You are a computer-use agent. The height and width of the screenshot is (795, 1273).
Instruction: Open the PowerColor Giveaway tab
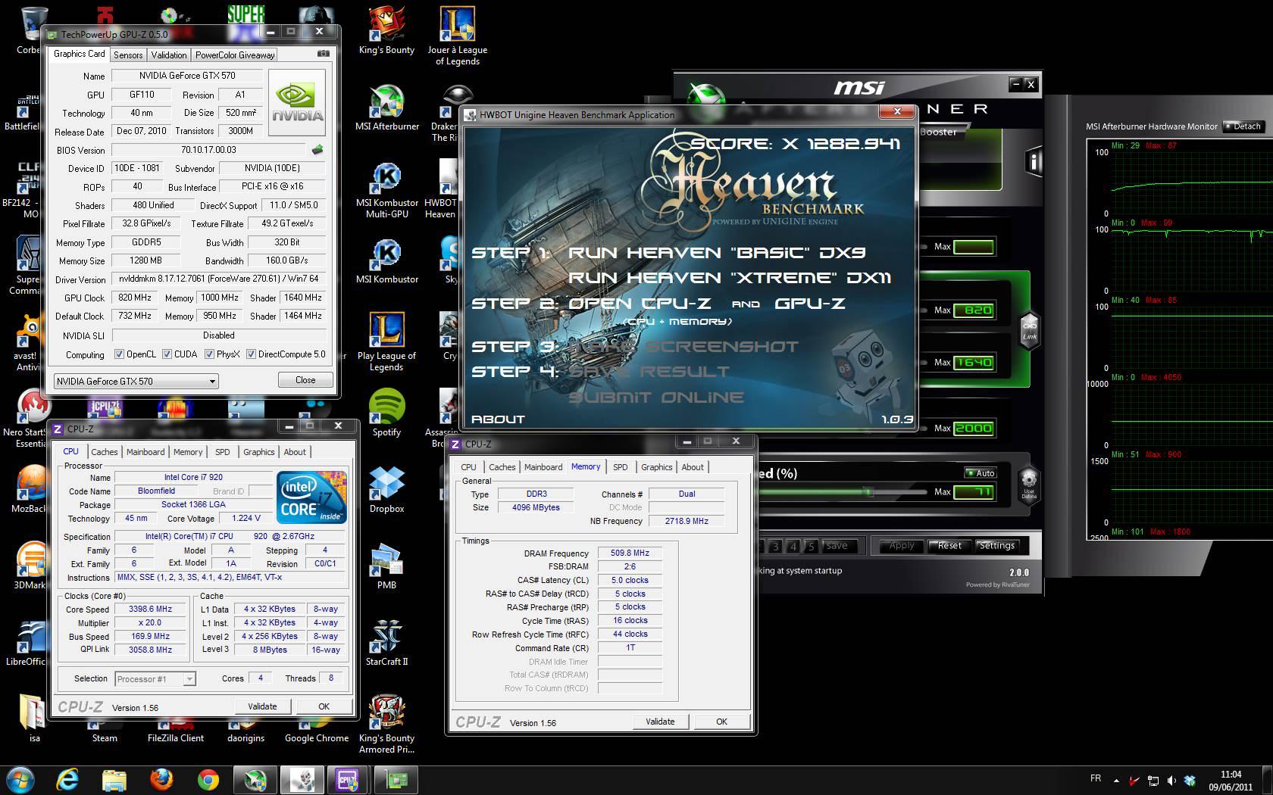pos(235,55)
